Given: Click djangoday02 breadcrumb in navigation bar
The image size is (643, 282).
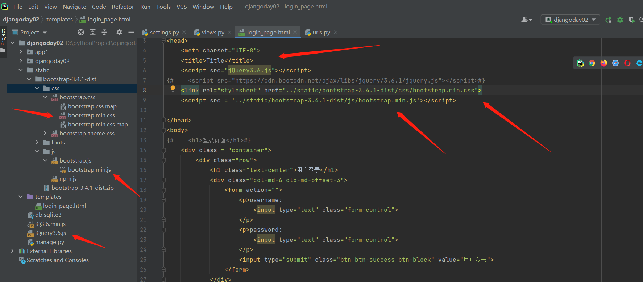Looking at the screenshot, I should coord(21,20).
